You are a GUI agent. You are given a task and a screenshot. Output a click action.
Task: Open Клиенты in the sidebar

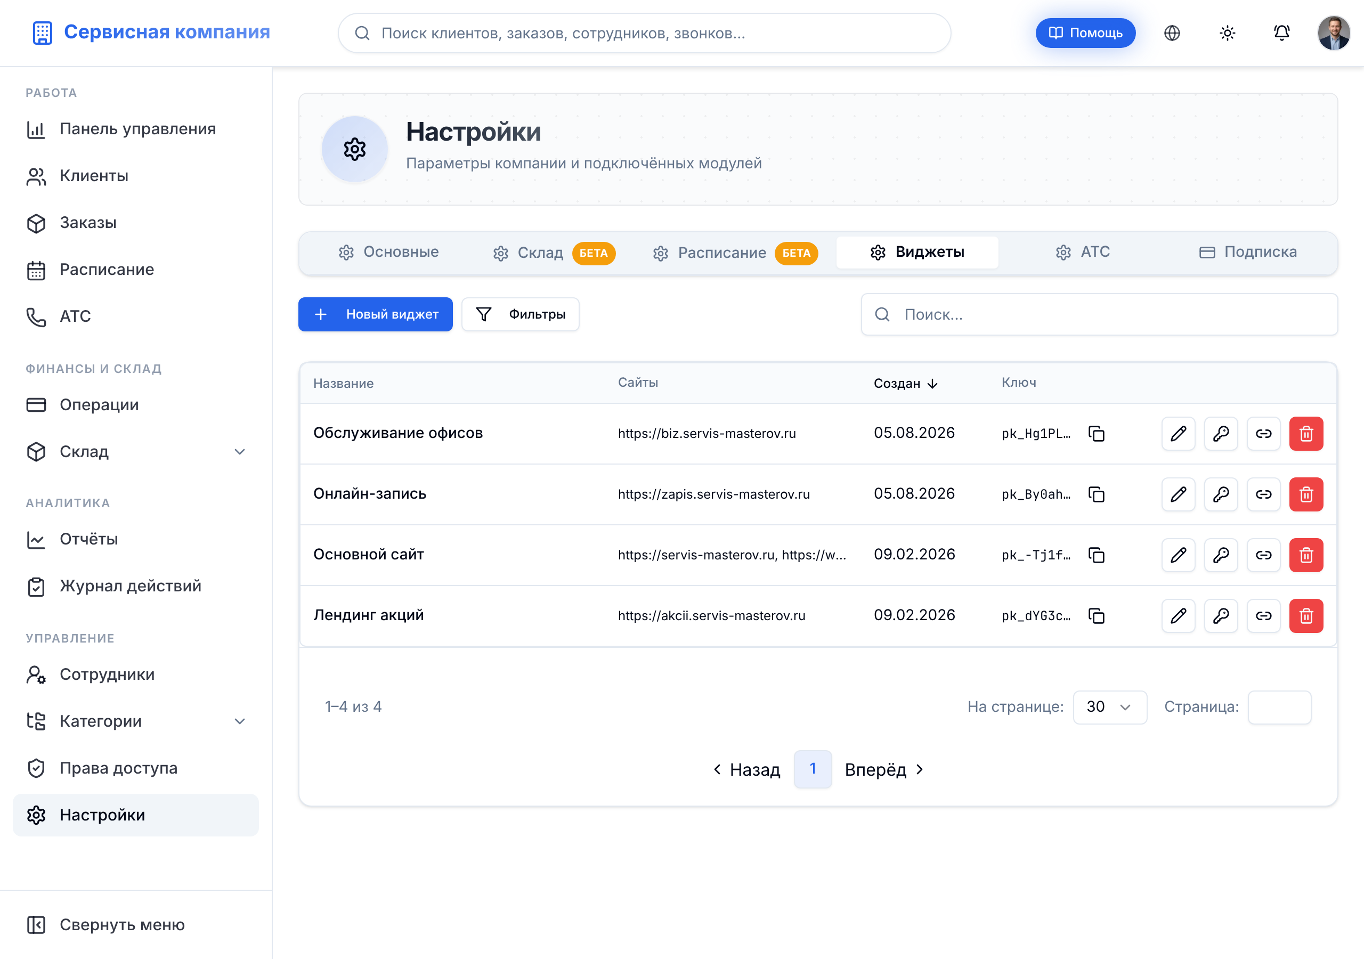136,176
